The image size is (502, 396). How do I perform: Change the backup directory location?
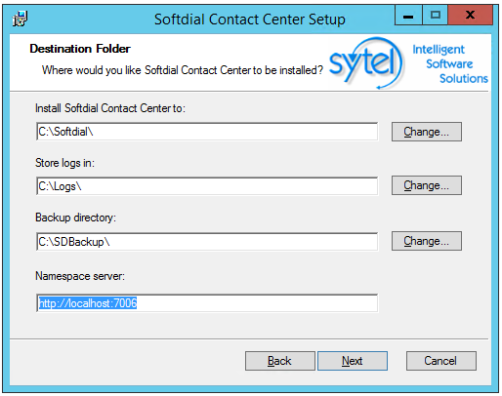427,241
